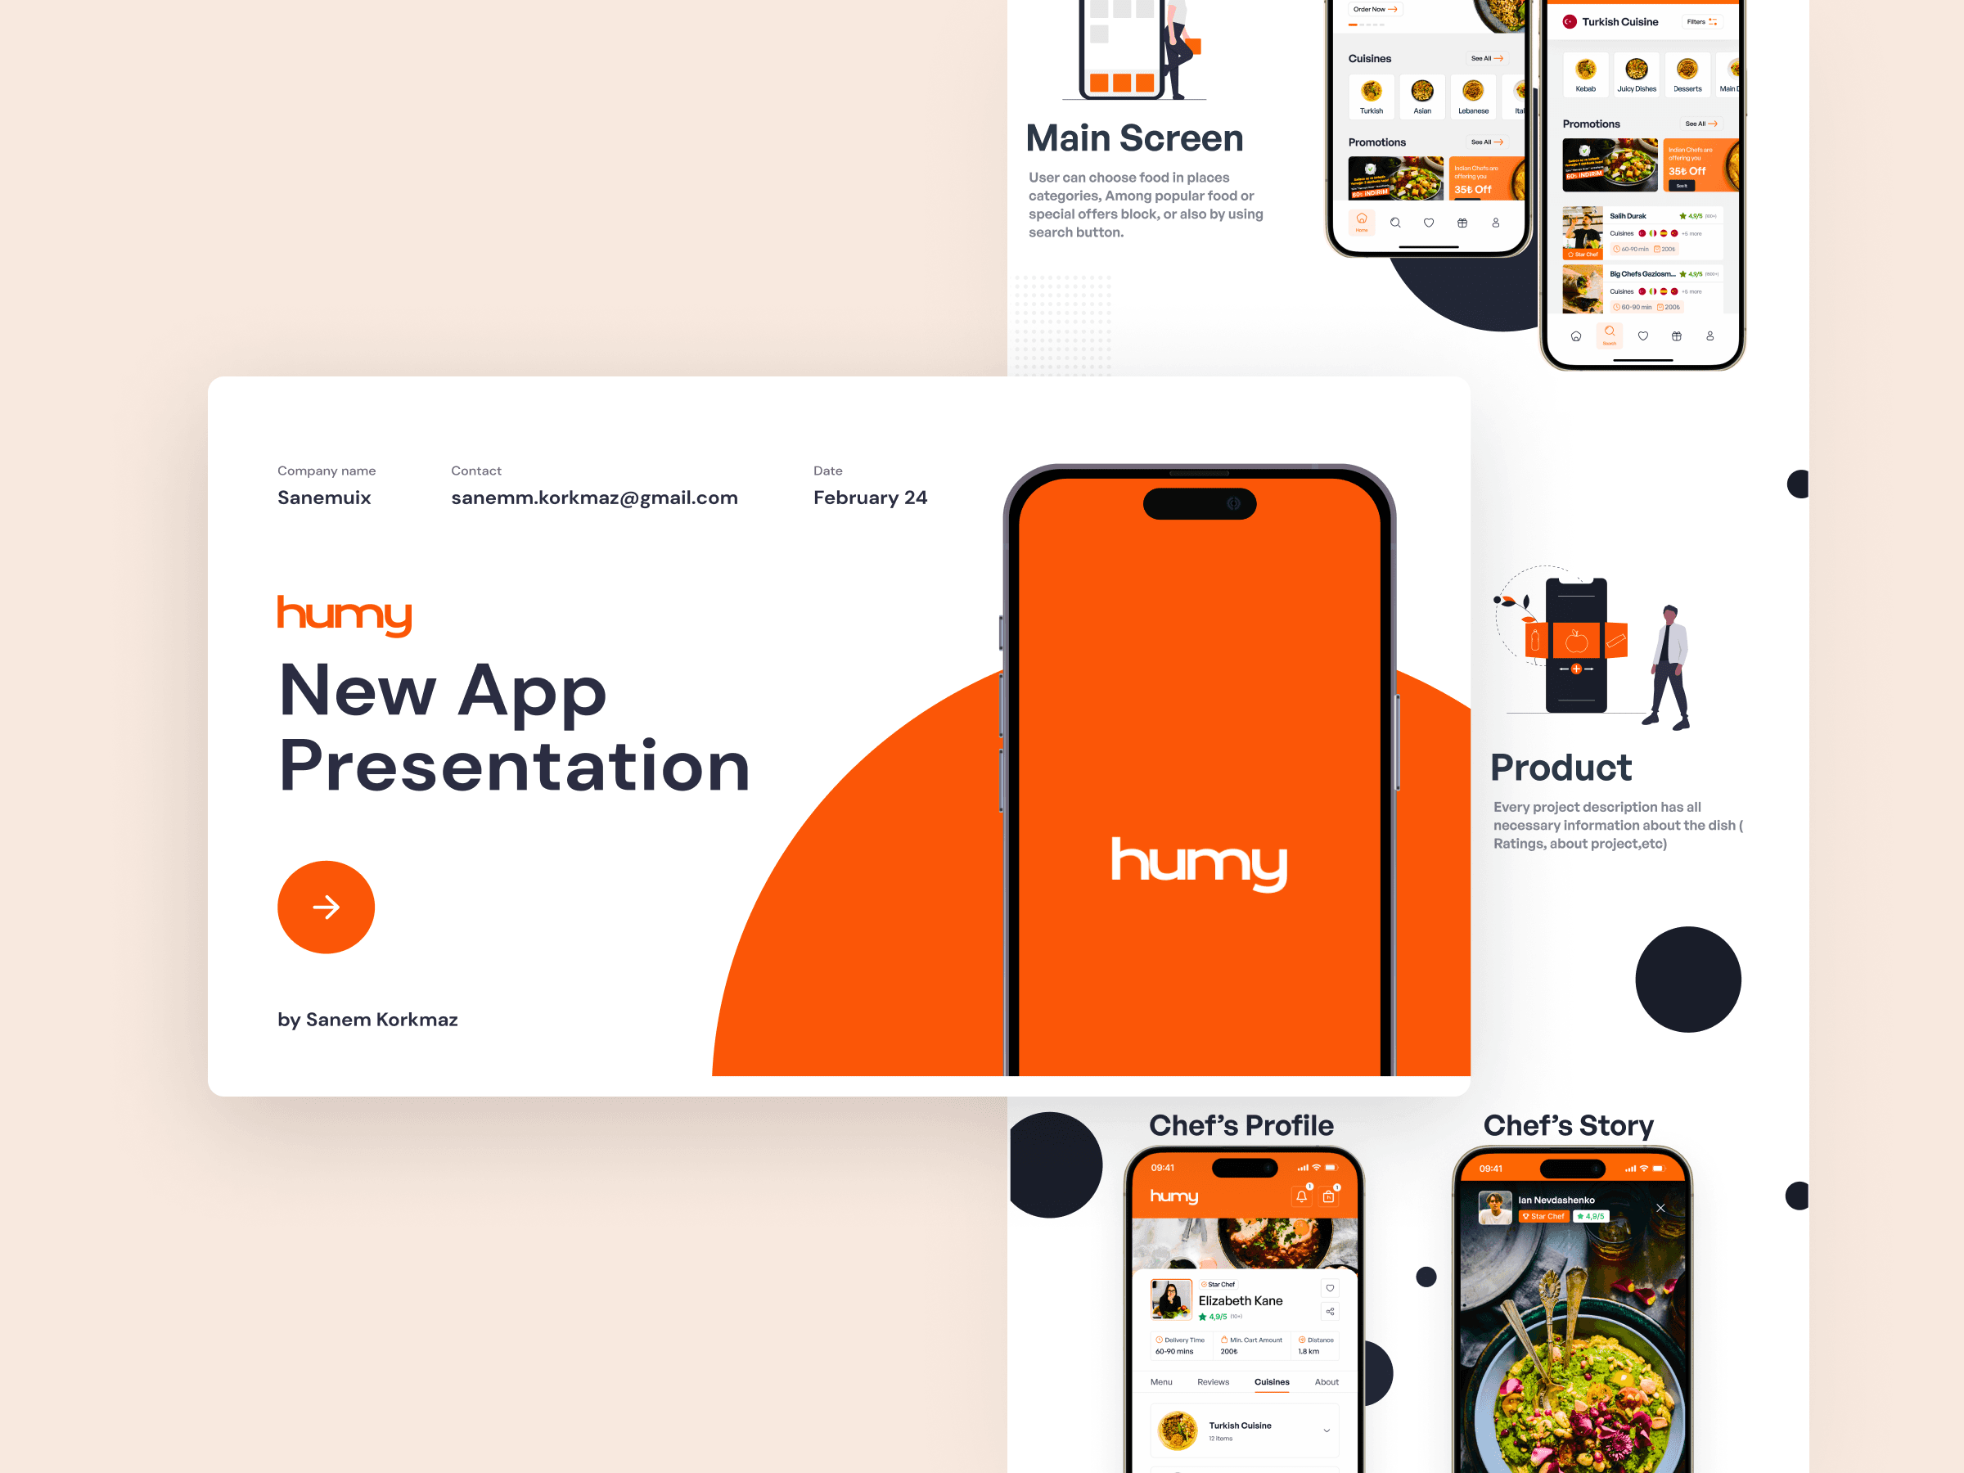Screen dimensions: 1964x1473
Task: Click the orange arrow forward button
Action: click(323, 907)
